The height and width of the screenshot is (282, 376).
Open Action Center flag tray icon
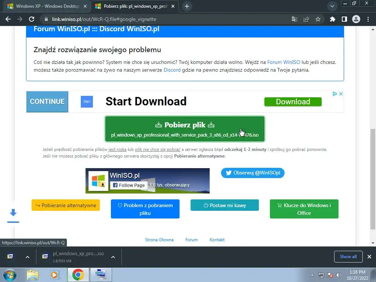[x=330, y=275]
